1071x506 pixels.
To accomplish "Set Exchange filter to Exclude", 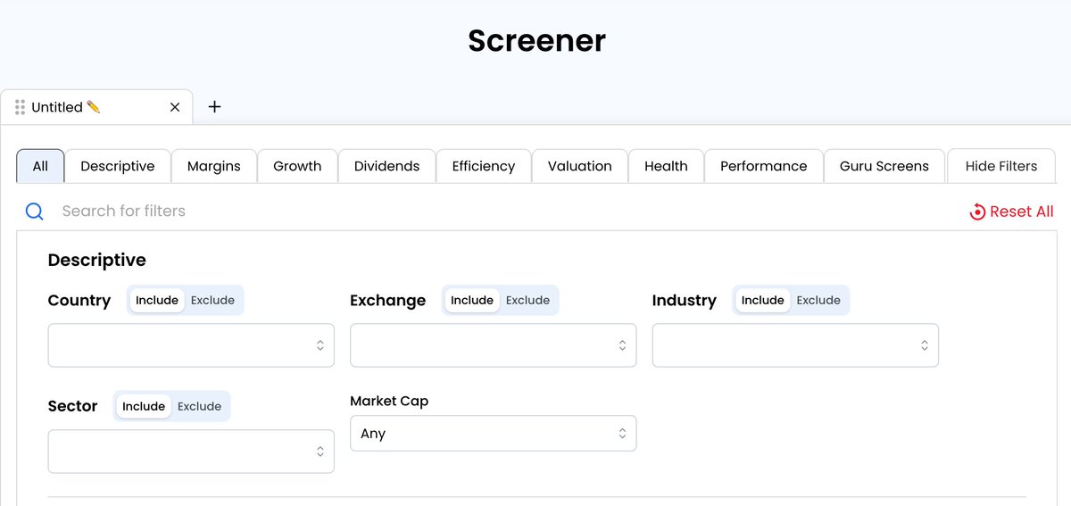I will pyautogui.click(x=527, y=300).
